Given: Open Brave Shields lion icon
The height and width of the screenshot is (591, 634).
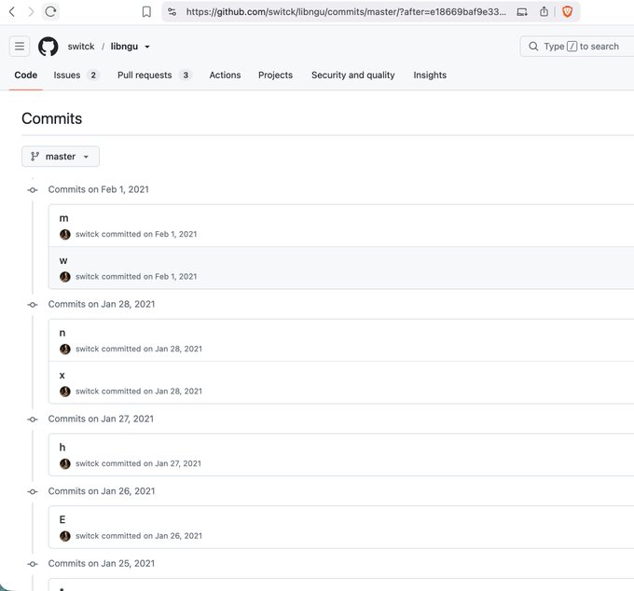Looking at the screenshot, I should coord(567,12).
